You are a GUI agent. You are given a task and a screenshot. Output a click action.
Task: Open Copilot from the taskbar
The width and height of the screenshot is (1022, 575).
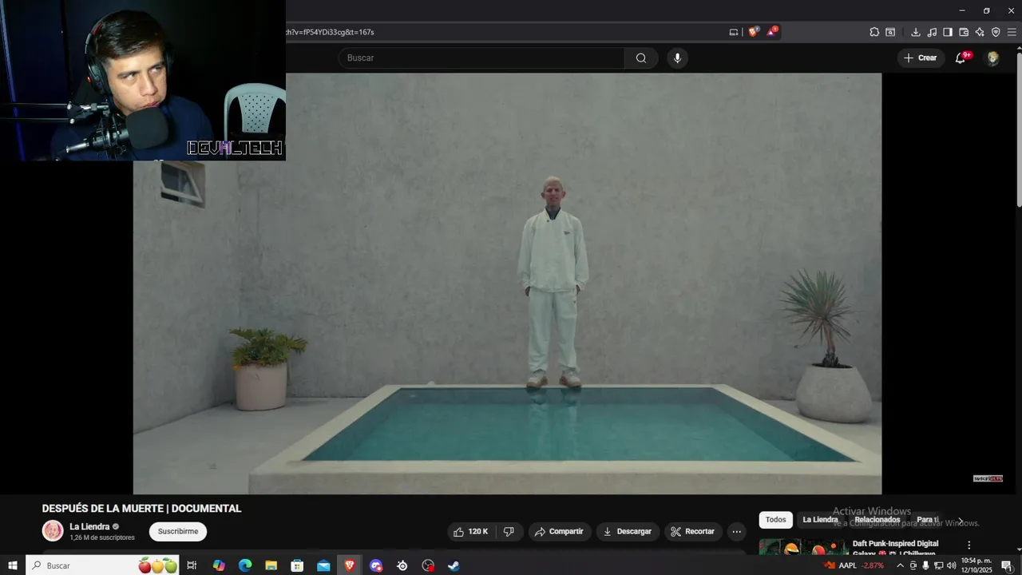click(x=219, y=565)
